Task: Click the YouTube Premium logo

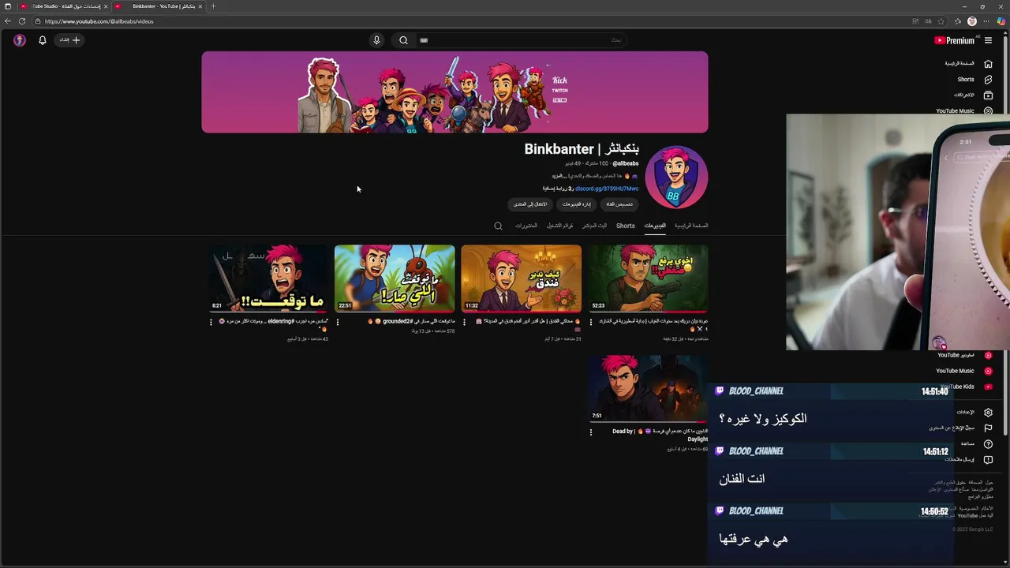Action: point(955,40)
